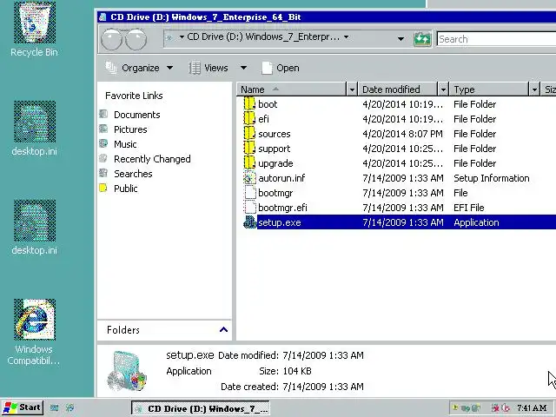Select the sources file name text
Image resolution: width=556 pixels, height=417 pixels.
[x=275, y=134]
